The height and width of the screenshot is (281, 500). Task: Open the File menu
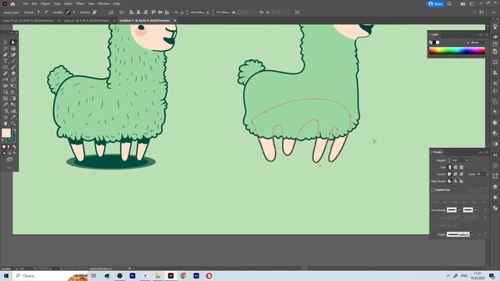[x=25, y=4]
